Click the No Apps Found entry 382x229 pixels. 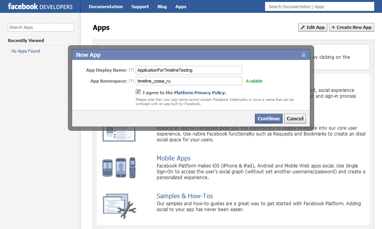pyautogui.click(x=26, y=51)
